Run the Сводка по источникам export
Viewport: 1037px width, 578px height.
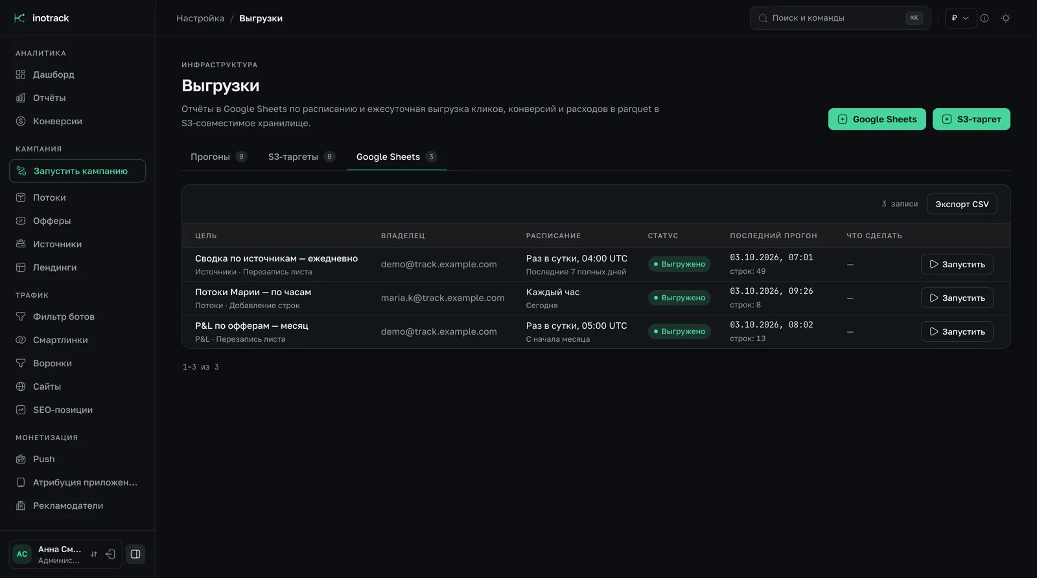tap(957, 264)
